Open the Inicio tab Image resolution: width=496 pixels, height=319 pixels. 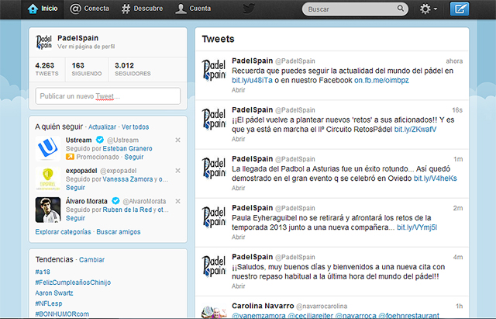click(x=43, y=9)
